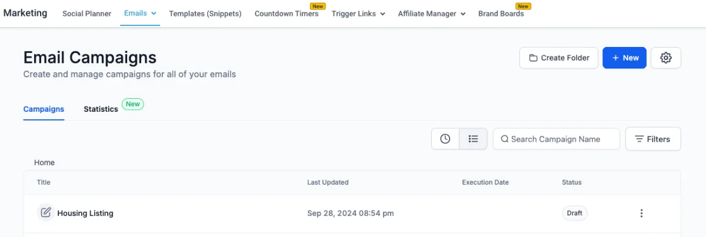Open the three-dot menu for Housing Listing
Screen dimensions: 706x237
[x=641, y=213]
